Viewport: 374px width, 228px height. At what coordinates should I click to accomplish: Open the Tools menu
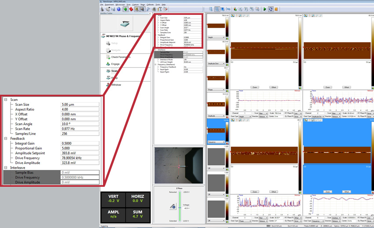point(158,4)
